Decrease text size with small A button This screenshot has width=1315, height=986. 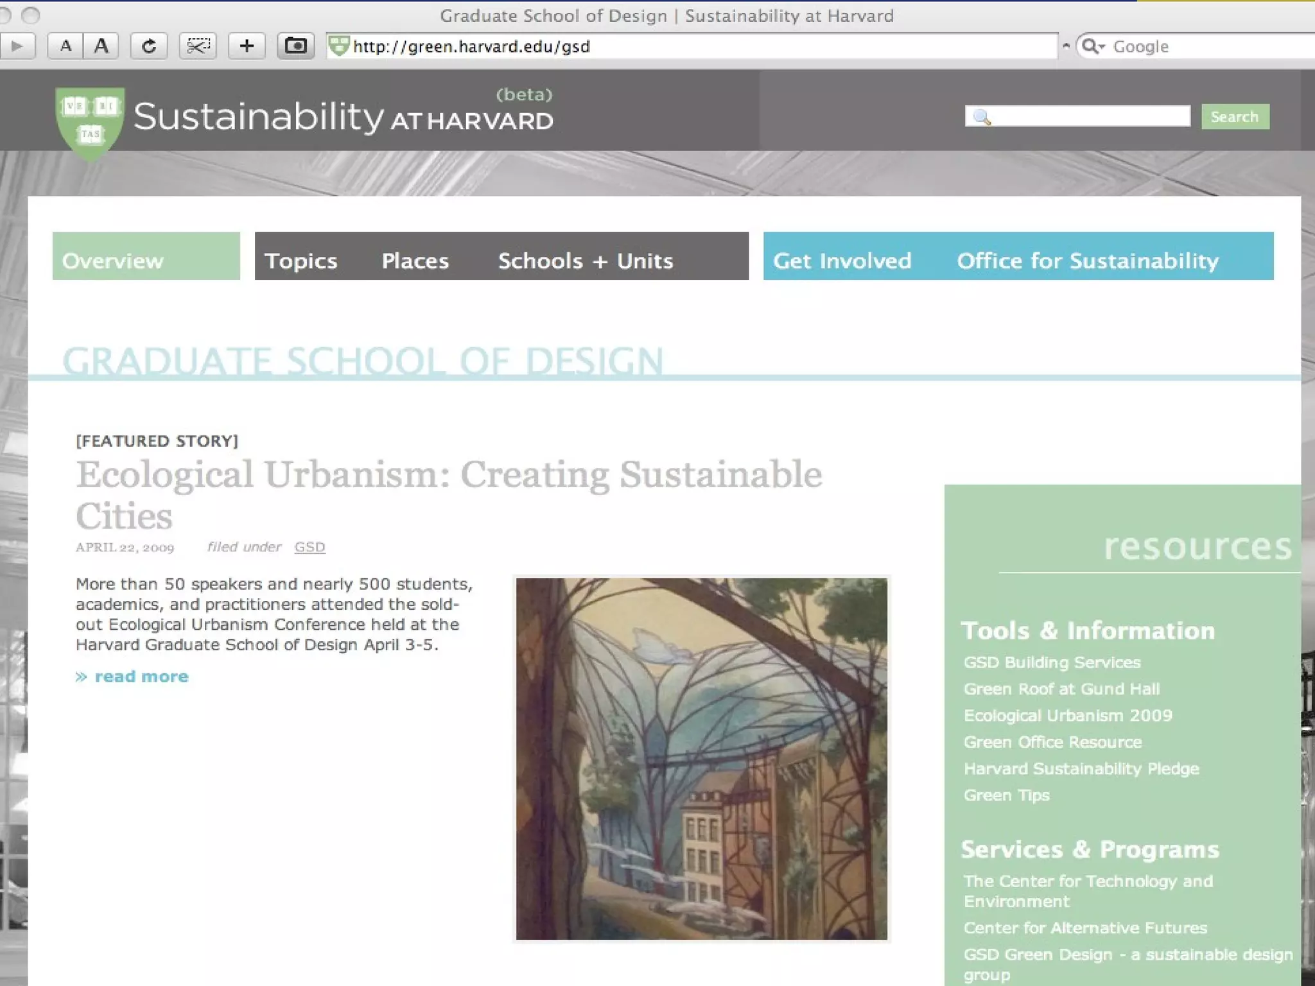click(x=65, y=46)
